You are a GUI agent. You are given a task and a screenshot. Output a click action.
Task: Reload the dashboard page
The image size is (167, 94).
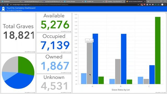click(8, 5)
